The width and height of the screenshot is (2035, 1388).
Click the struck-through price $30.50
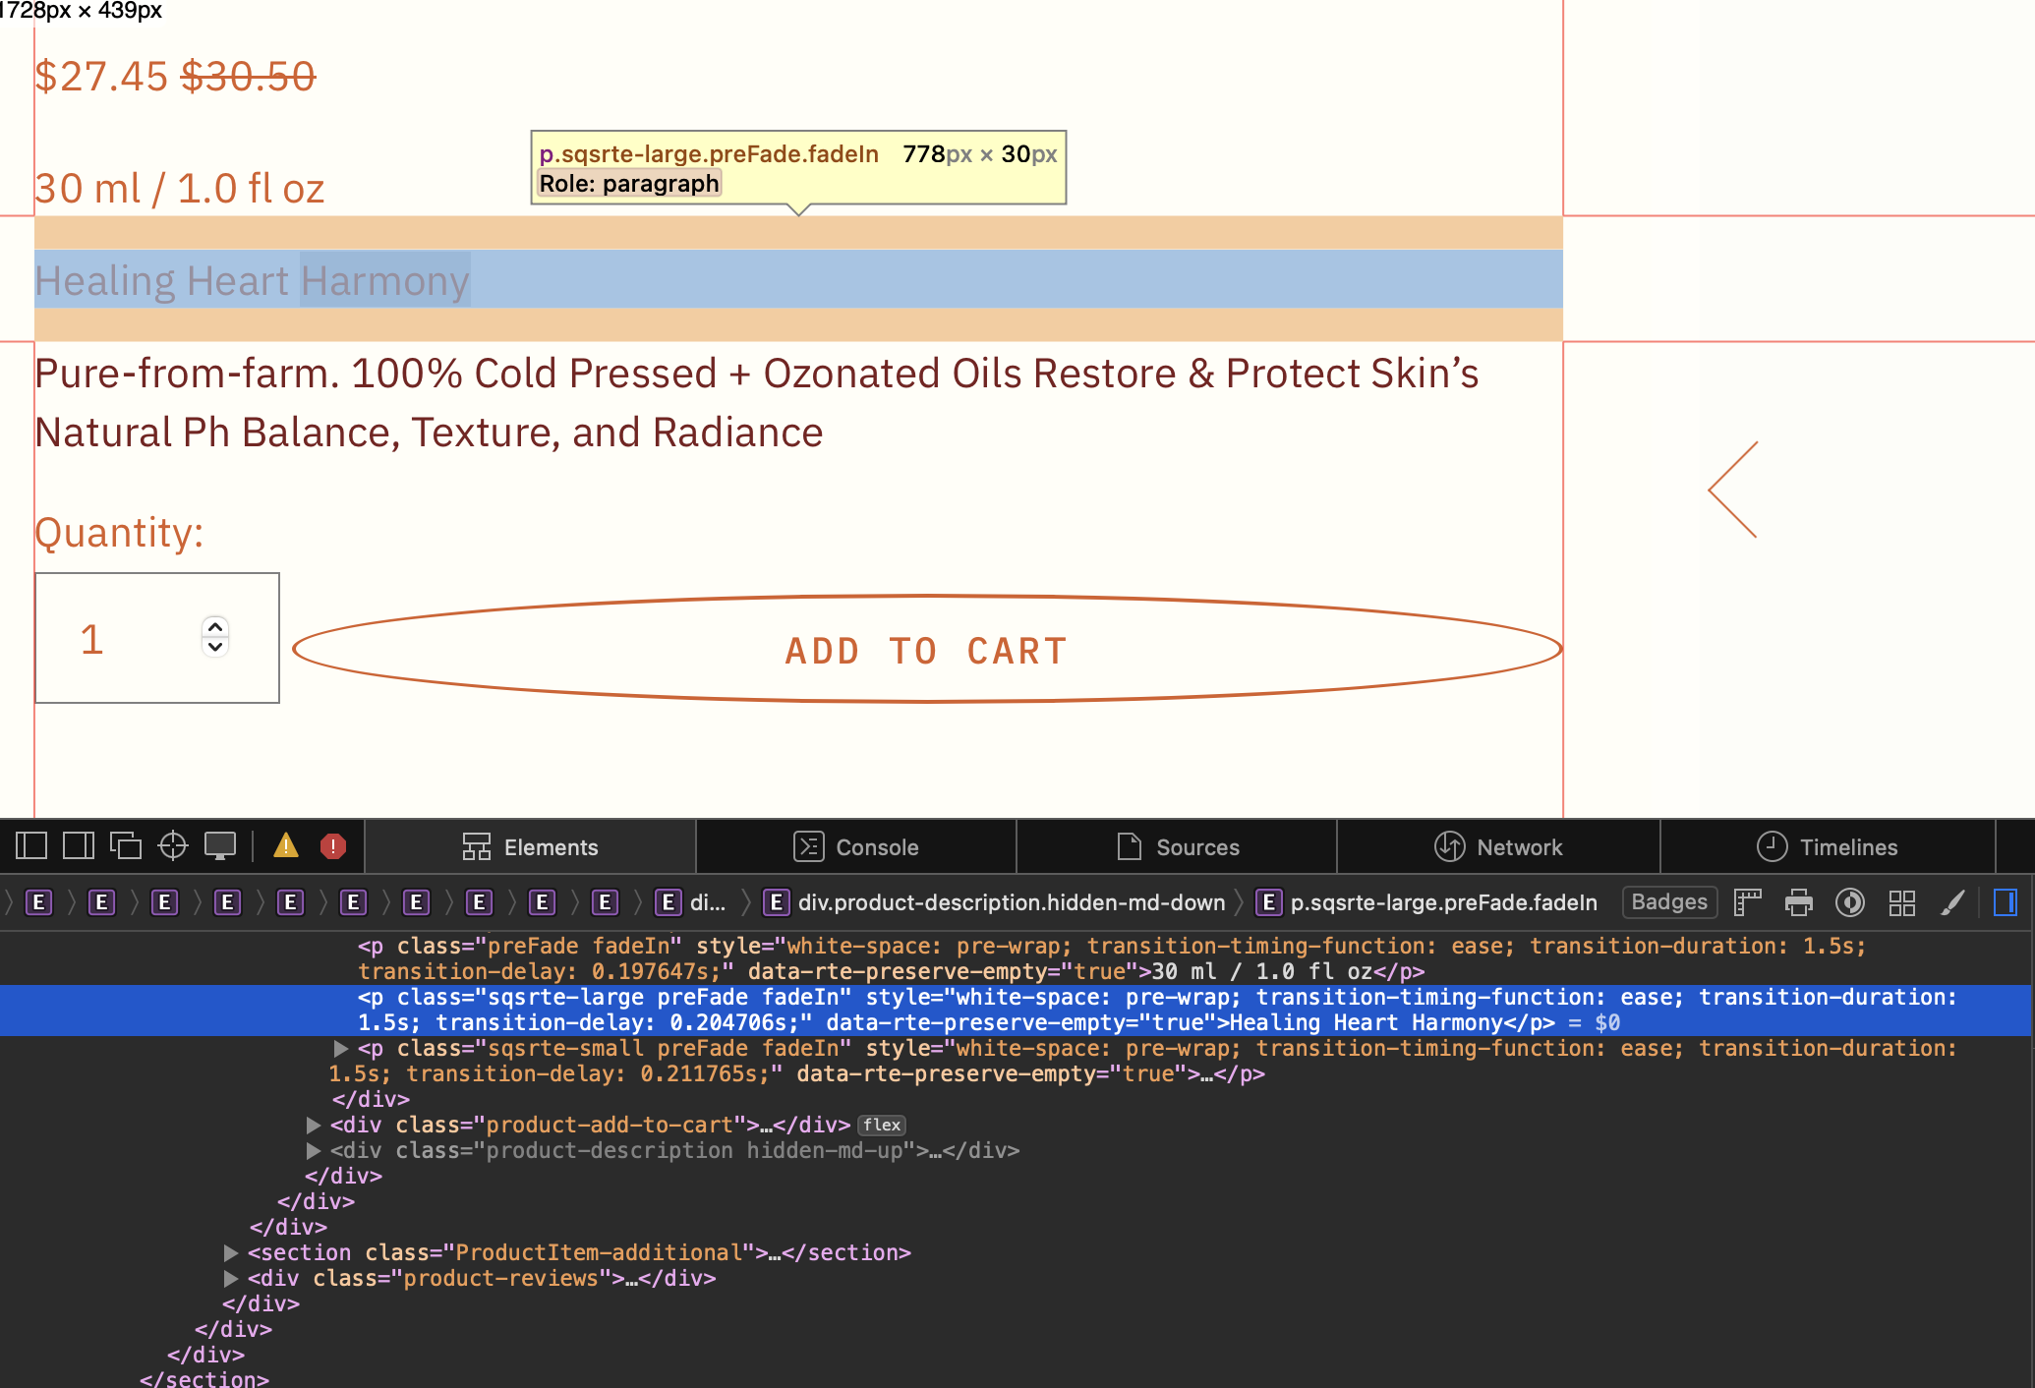point(249,76)
